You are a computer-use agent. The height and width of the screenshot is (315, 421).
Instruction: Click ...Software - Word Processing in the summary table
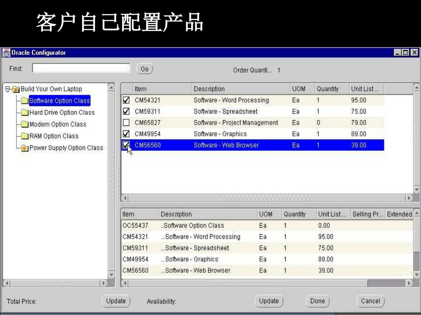201,237
